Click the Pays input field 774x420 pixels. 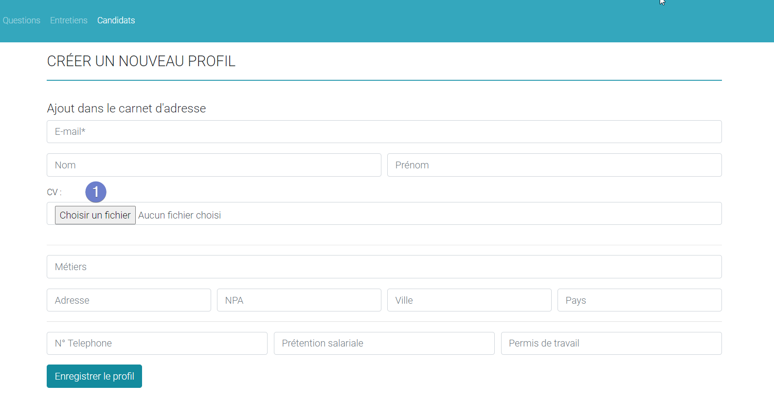point(640,300)
